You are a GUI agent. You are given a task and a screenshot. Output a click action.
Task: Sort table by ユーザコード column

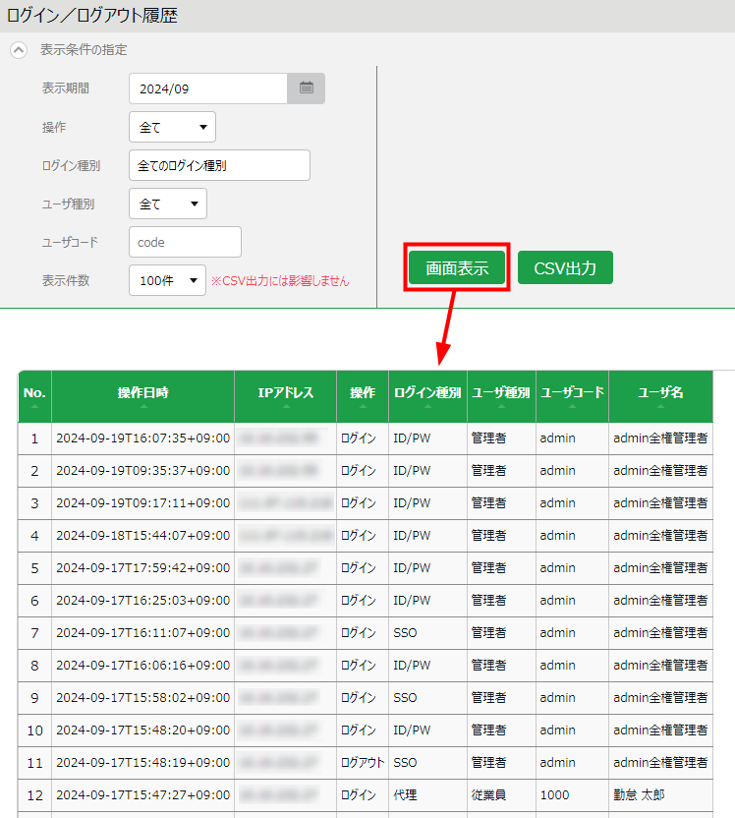click(572, 393)
